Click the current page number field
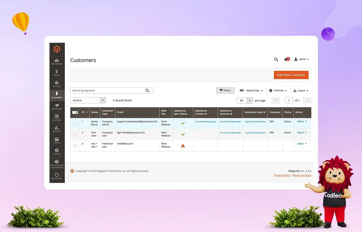Viewport: 362px width, 232px height. [289, 101]
